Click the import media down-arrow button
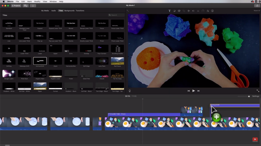 click(33, 6)
